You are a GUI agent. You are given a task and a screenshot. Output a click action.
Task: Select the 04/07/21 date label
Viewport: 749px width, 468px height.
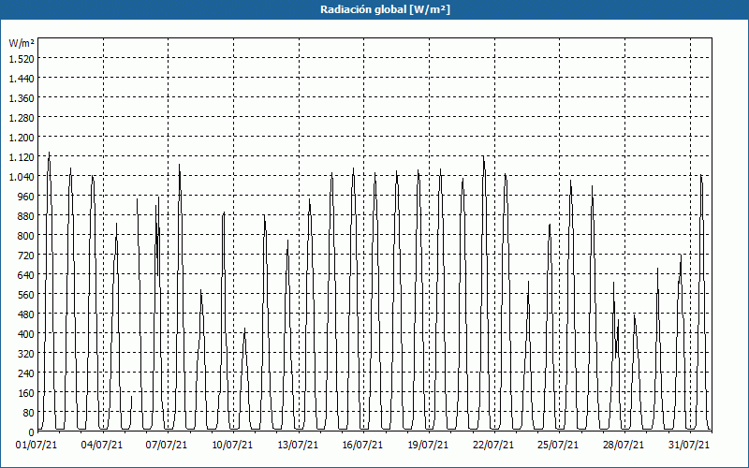coord(102,445)
